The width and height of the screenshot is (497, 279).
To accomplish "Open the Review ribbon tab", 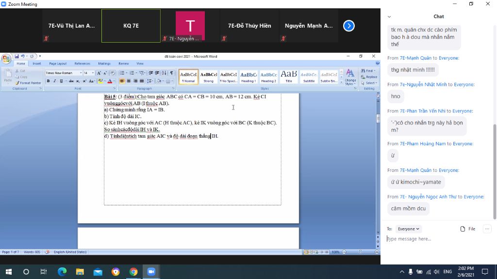I will (x=124, y=63).
